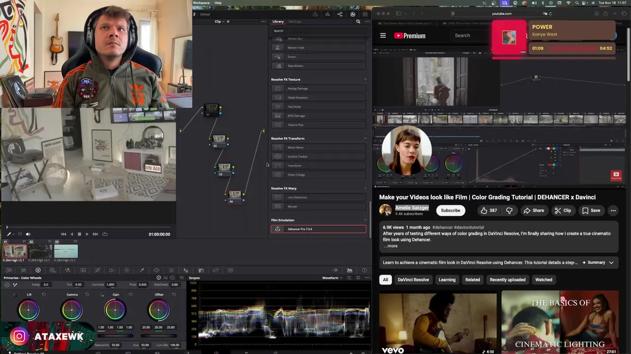Select the Recently uploaded filter chip

click(x=507, y=280)
